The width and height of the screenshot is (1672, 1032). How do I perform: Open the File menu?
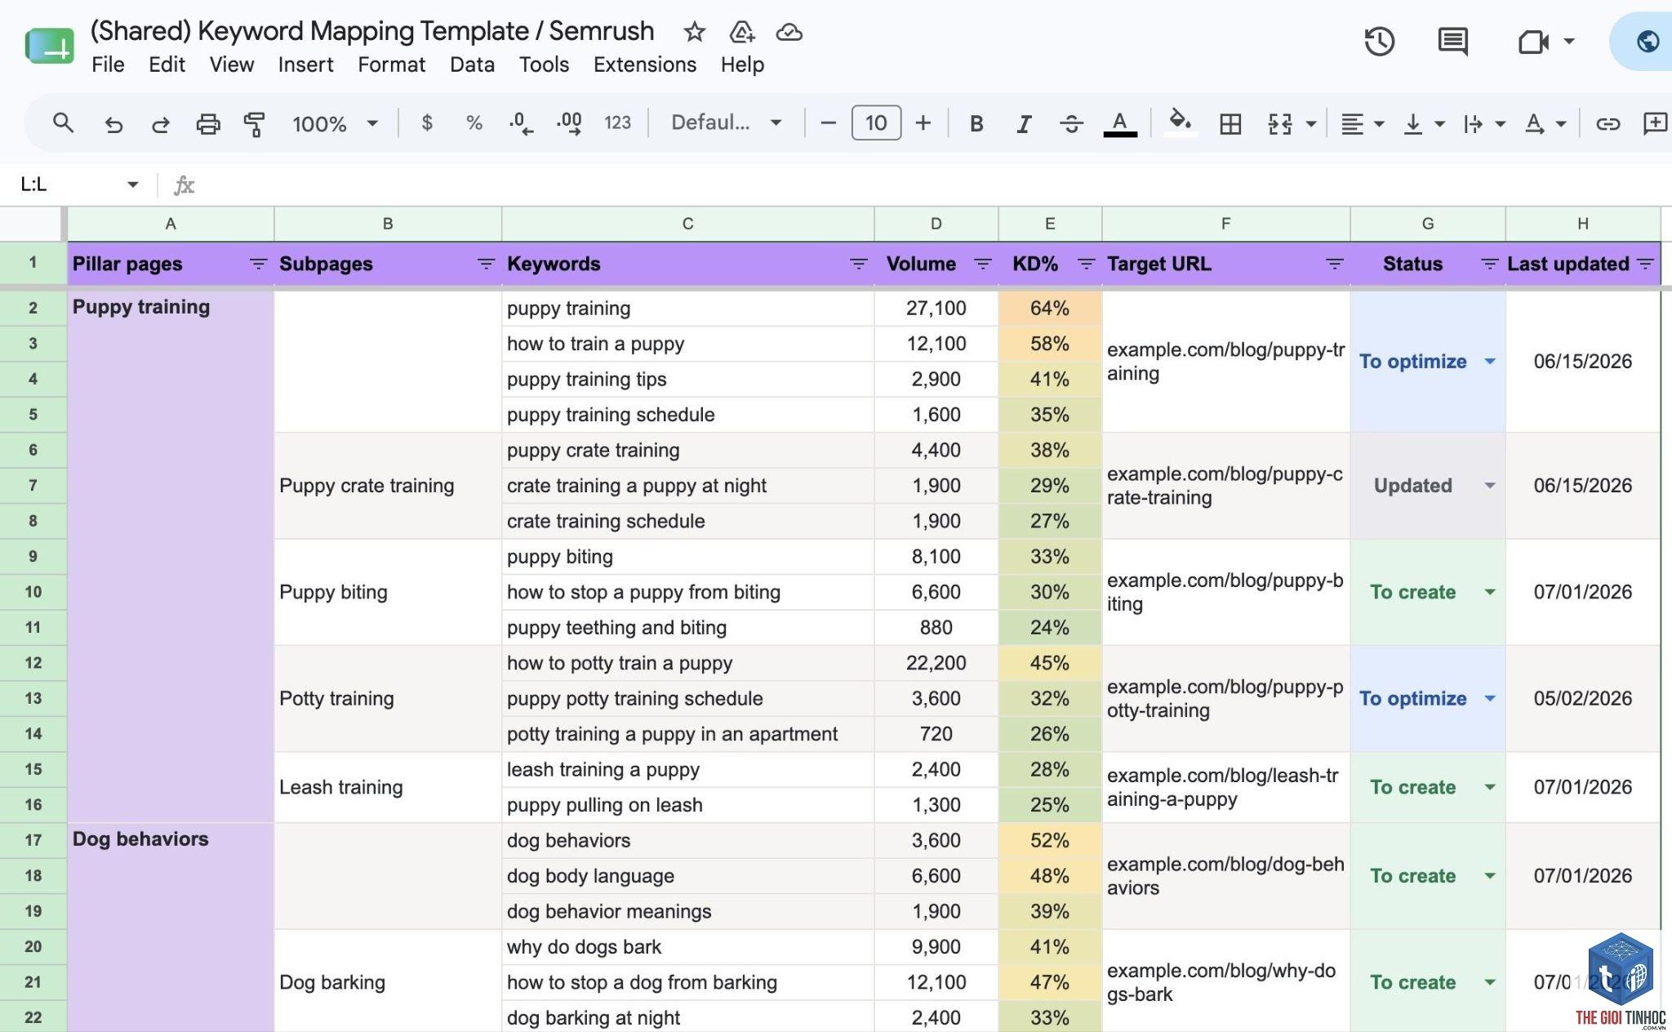[x=108, y=64]
